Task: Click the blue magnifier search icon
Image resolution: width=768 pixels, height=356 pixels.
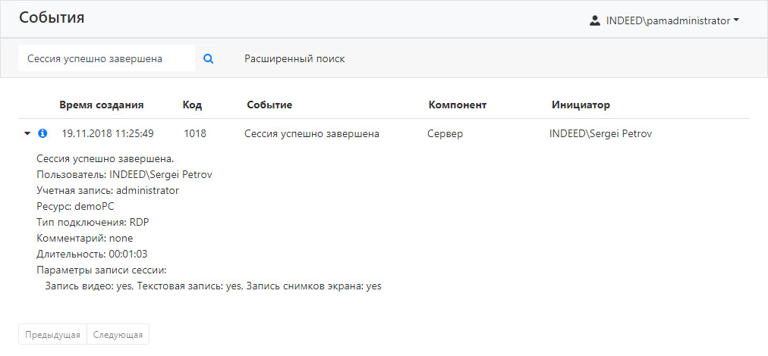Action: click(x=209, y=58)
